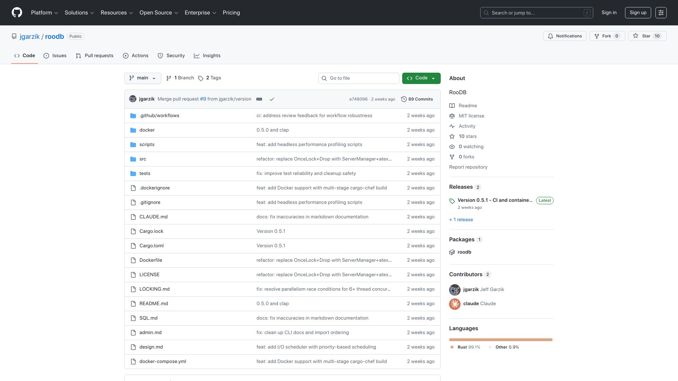This screenshot has width=678, height=381.
Task: Open the SQL.md file
Action: pyautogui.click(x=148, y=318)
